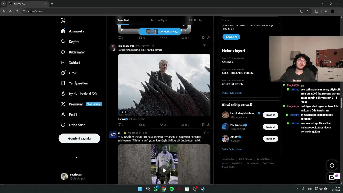Expand system tray hidden icons chevron
The width and height of the screenshot is (343, 193).
pyautogui.click(x=297, y=189)
